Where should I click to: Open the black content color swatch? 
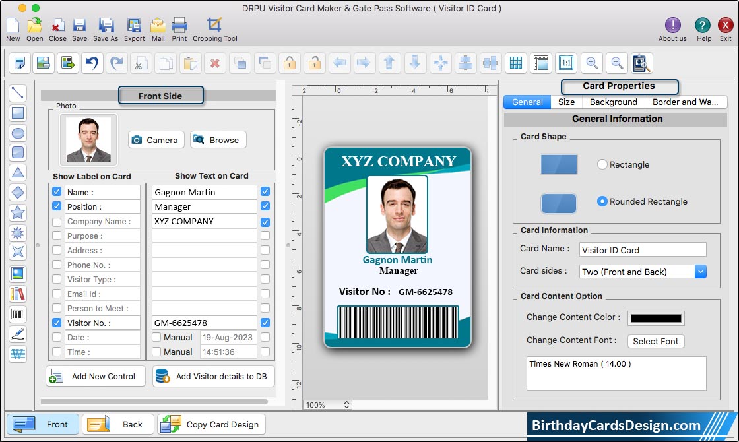tap(656, 318)
